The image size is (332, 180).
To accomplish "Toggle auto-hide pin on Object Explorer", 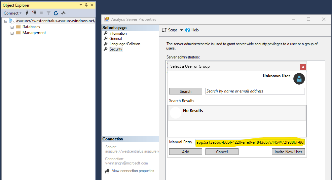I will [87, 5].
